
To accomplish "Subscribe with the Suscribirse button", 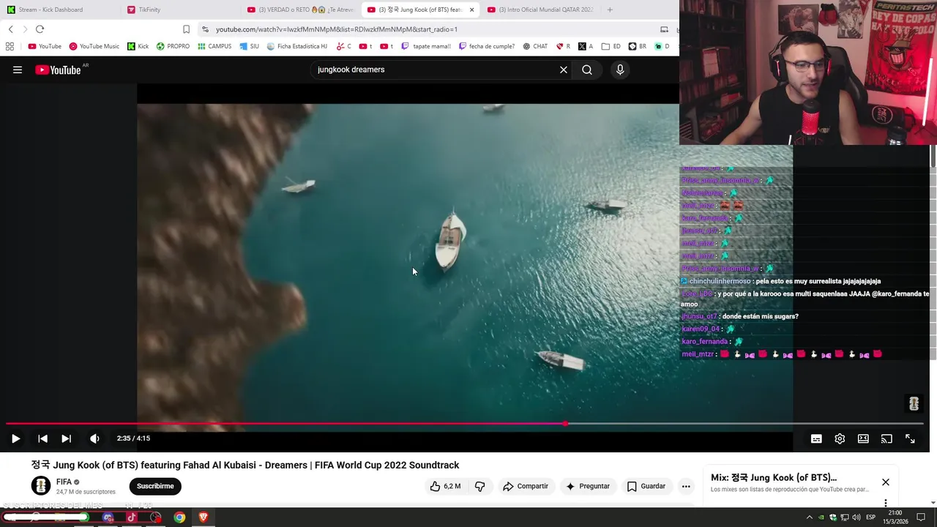I will pos(155,486).
